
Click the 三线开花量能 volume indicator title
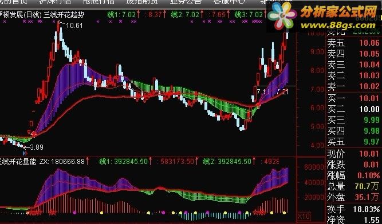pyautogui.click(x=18, y=161)
